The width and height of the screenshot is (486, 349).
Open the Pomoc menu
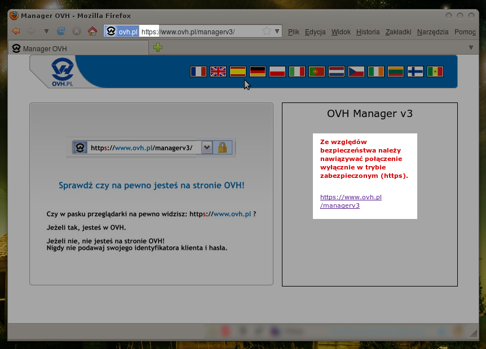coord(465,32)
